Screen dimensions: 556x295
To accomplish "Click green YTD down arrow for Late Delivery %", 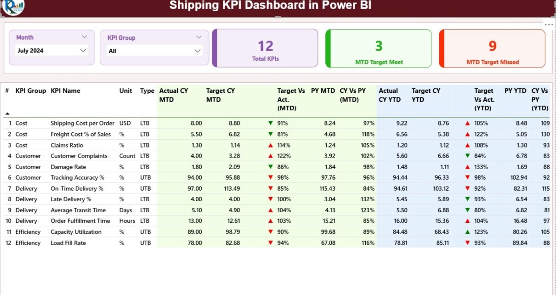I will tap(468, 199).
